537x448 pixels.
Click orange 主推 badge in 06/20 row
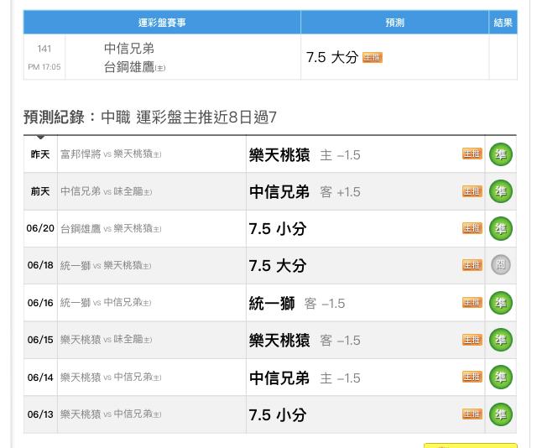pyautogui.click(x=472, y=228)
